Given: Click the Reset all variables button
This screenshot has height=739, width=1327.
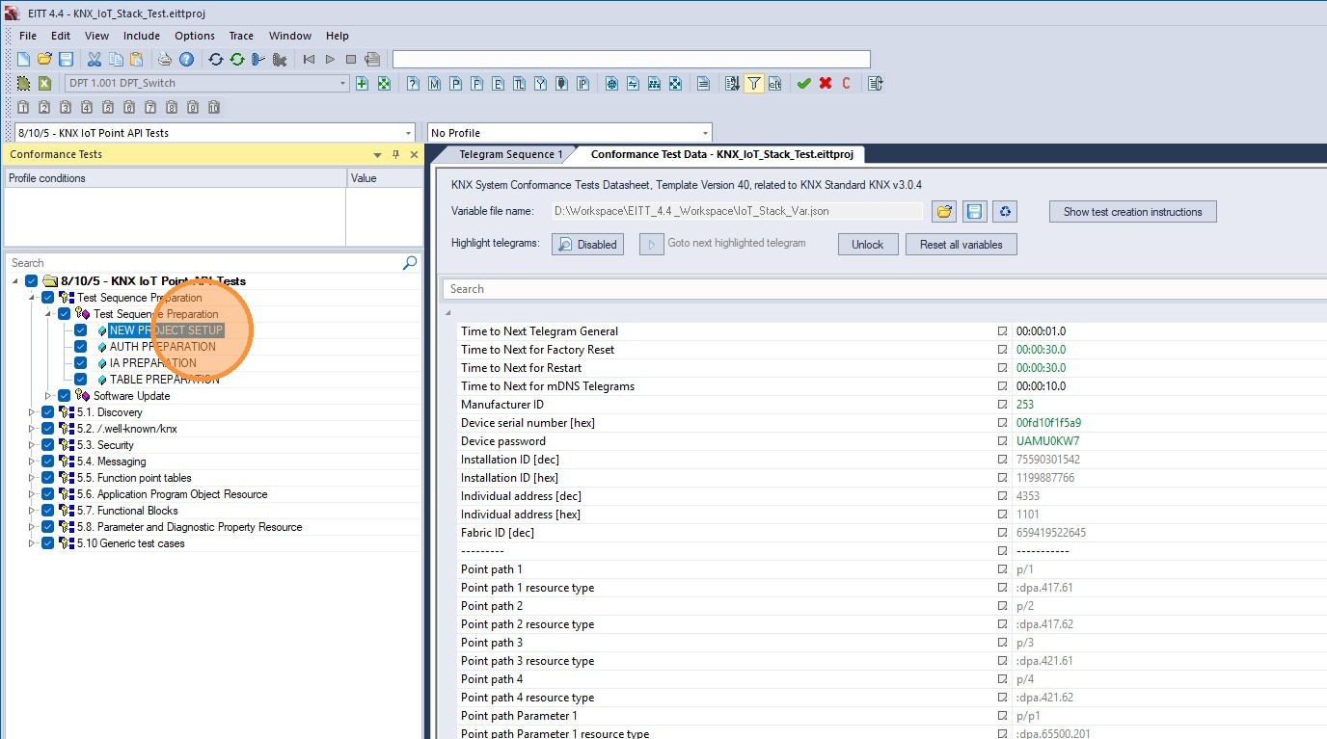Looking at the screenshot, I should tap(961, 245).
